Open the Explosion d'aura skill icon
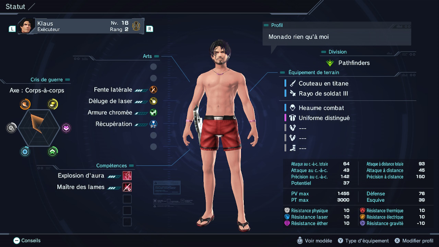The image size is (439, 247). click(x=127, y=176)
